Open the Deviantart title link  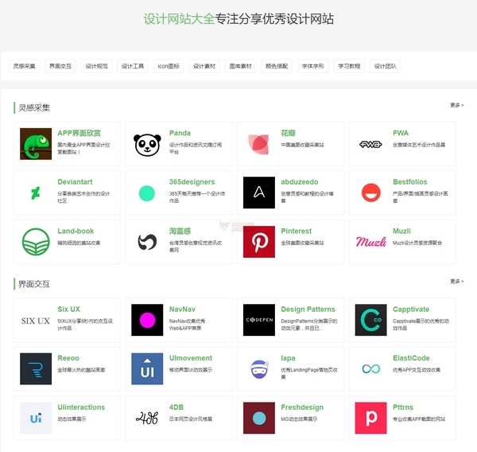click(75, 182)
